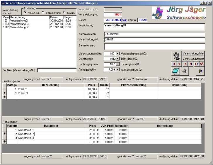Click the printer icon
This screenshot has height=165, width=213.
[x=184, y=71]
